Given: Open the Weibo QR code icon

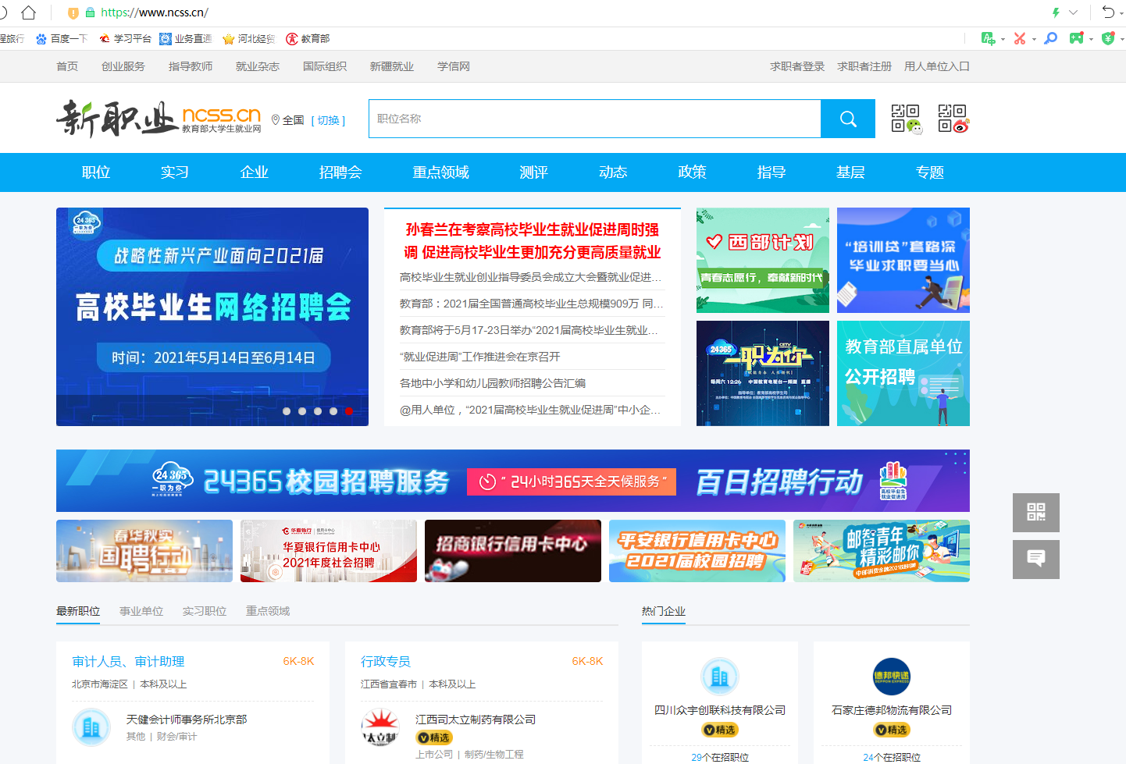Looking at the screenshot, I should point(953,119).
